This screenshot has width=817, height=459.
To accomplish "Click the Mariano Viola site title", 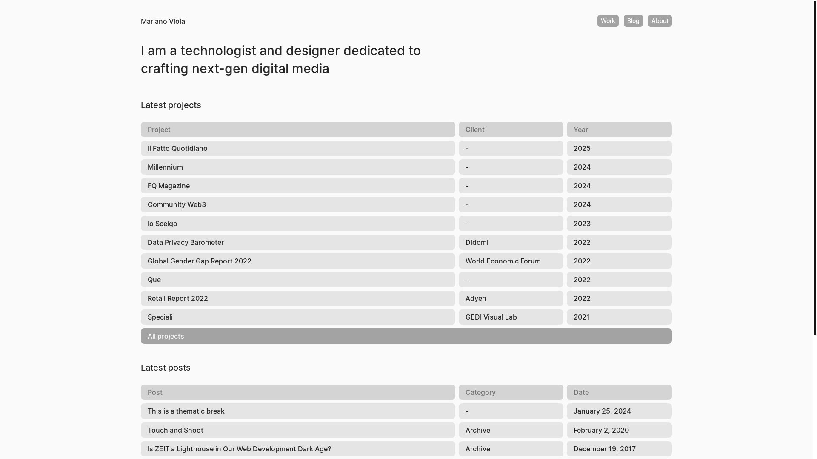I will pos(163,21).
